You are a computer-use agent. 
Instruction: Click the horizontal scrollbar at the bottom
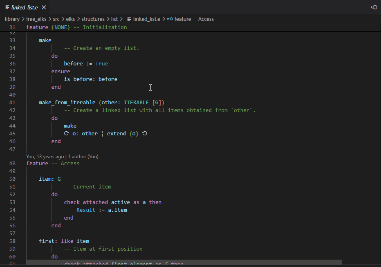(184, 262)
